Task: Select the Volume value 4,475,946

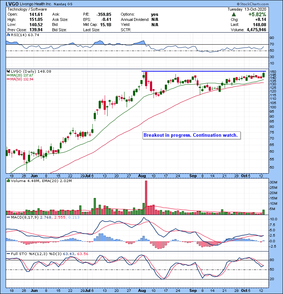Action: point(256,30)
